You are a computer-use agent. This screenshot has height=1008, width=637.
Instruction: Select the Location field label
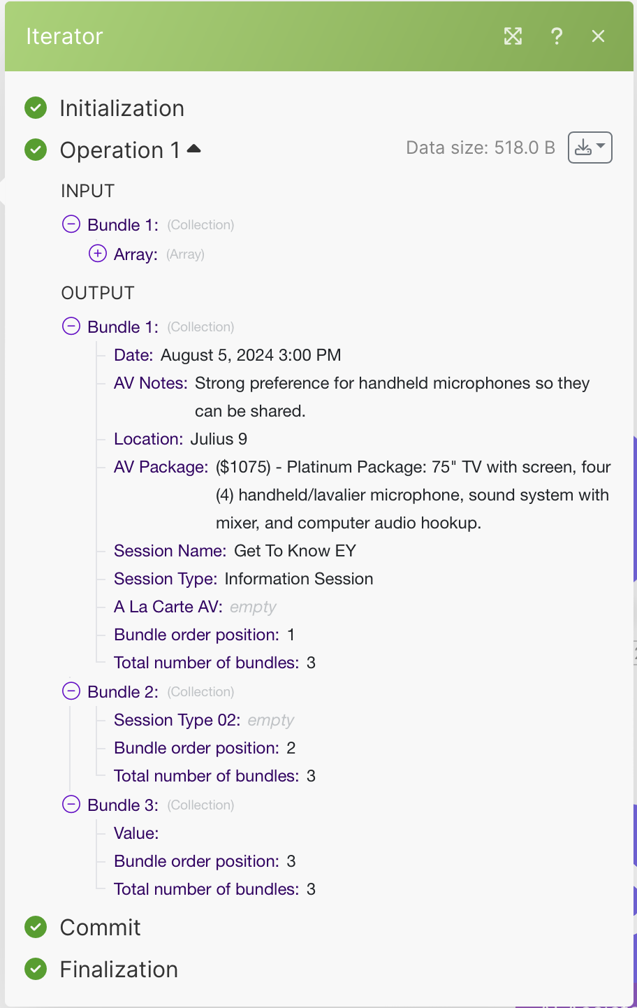(148, 439)
